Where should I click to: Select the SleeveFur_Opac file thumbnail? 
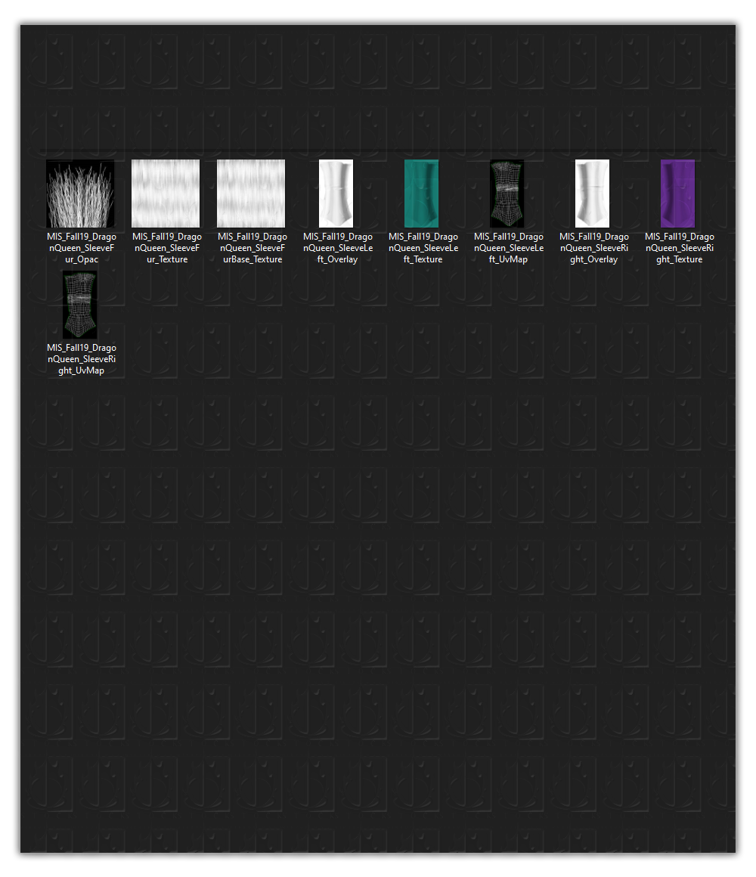click(x=80, y=194)
